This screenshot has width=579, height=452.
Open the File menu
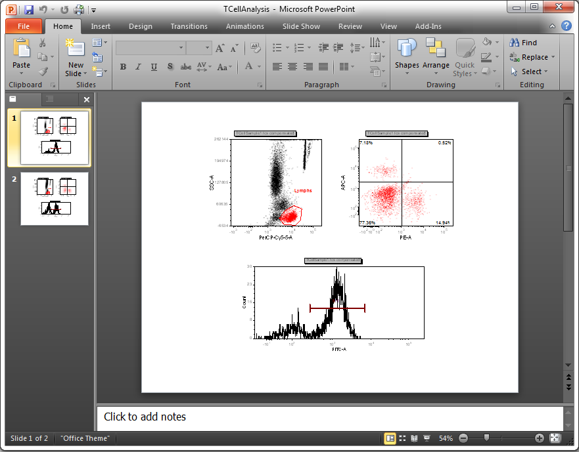coord(24,26)
